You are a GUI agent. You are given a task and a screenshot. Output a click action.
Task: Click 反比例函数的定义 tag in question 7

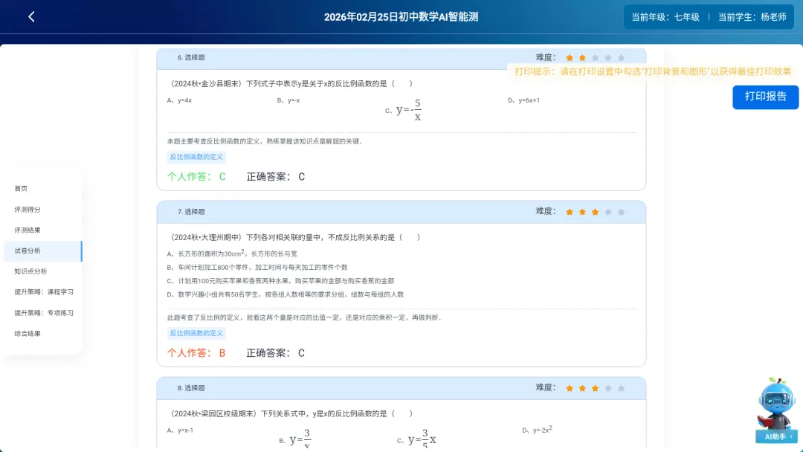(196, 333)
